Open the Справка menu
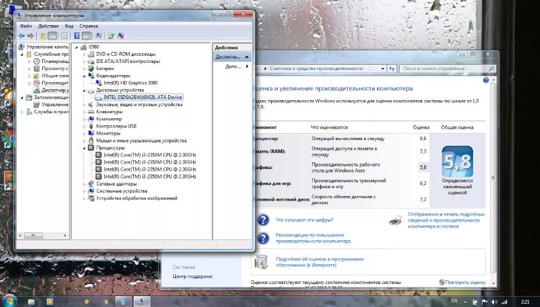The height and width of the screenshot is (307, 540). (89, 26)
